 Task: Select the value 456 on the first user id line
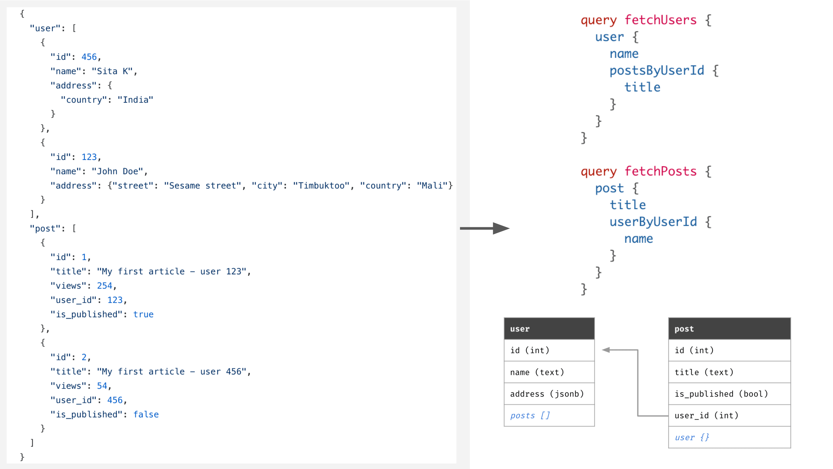point(89,57)
